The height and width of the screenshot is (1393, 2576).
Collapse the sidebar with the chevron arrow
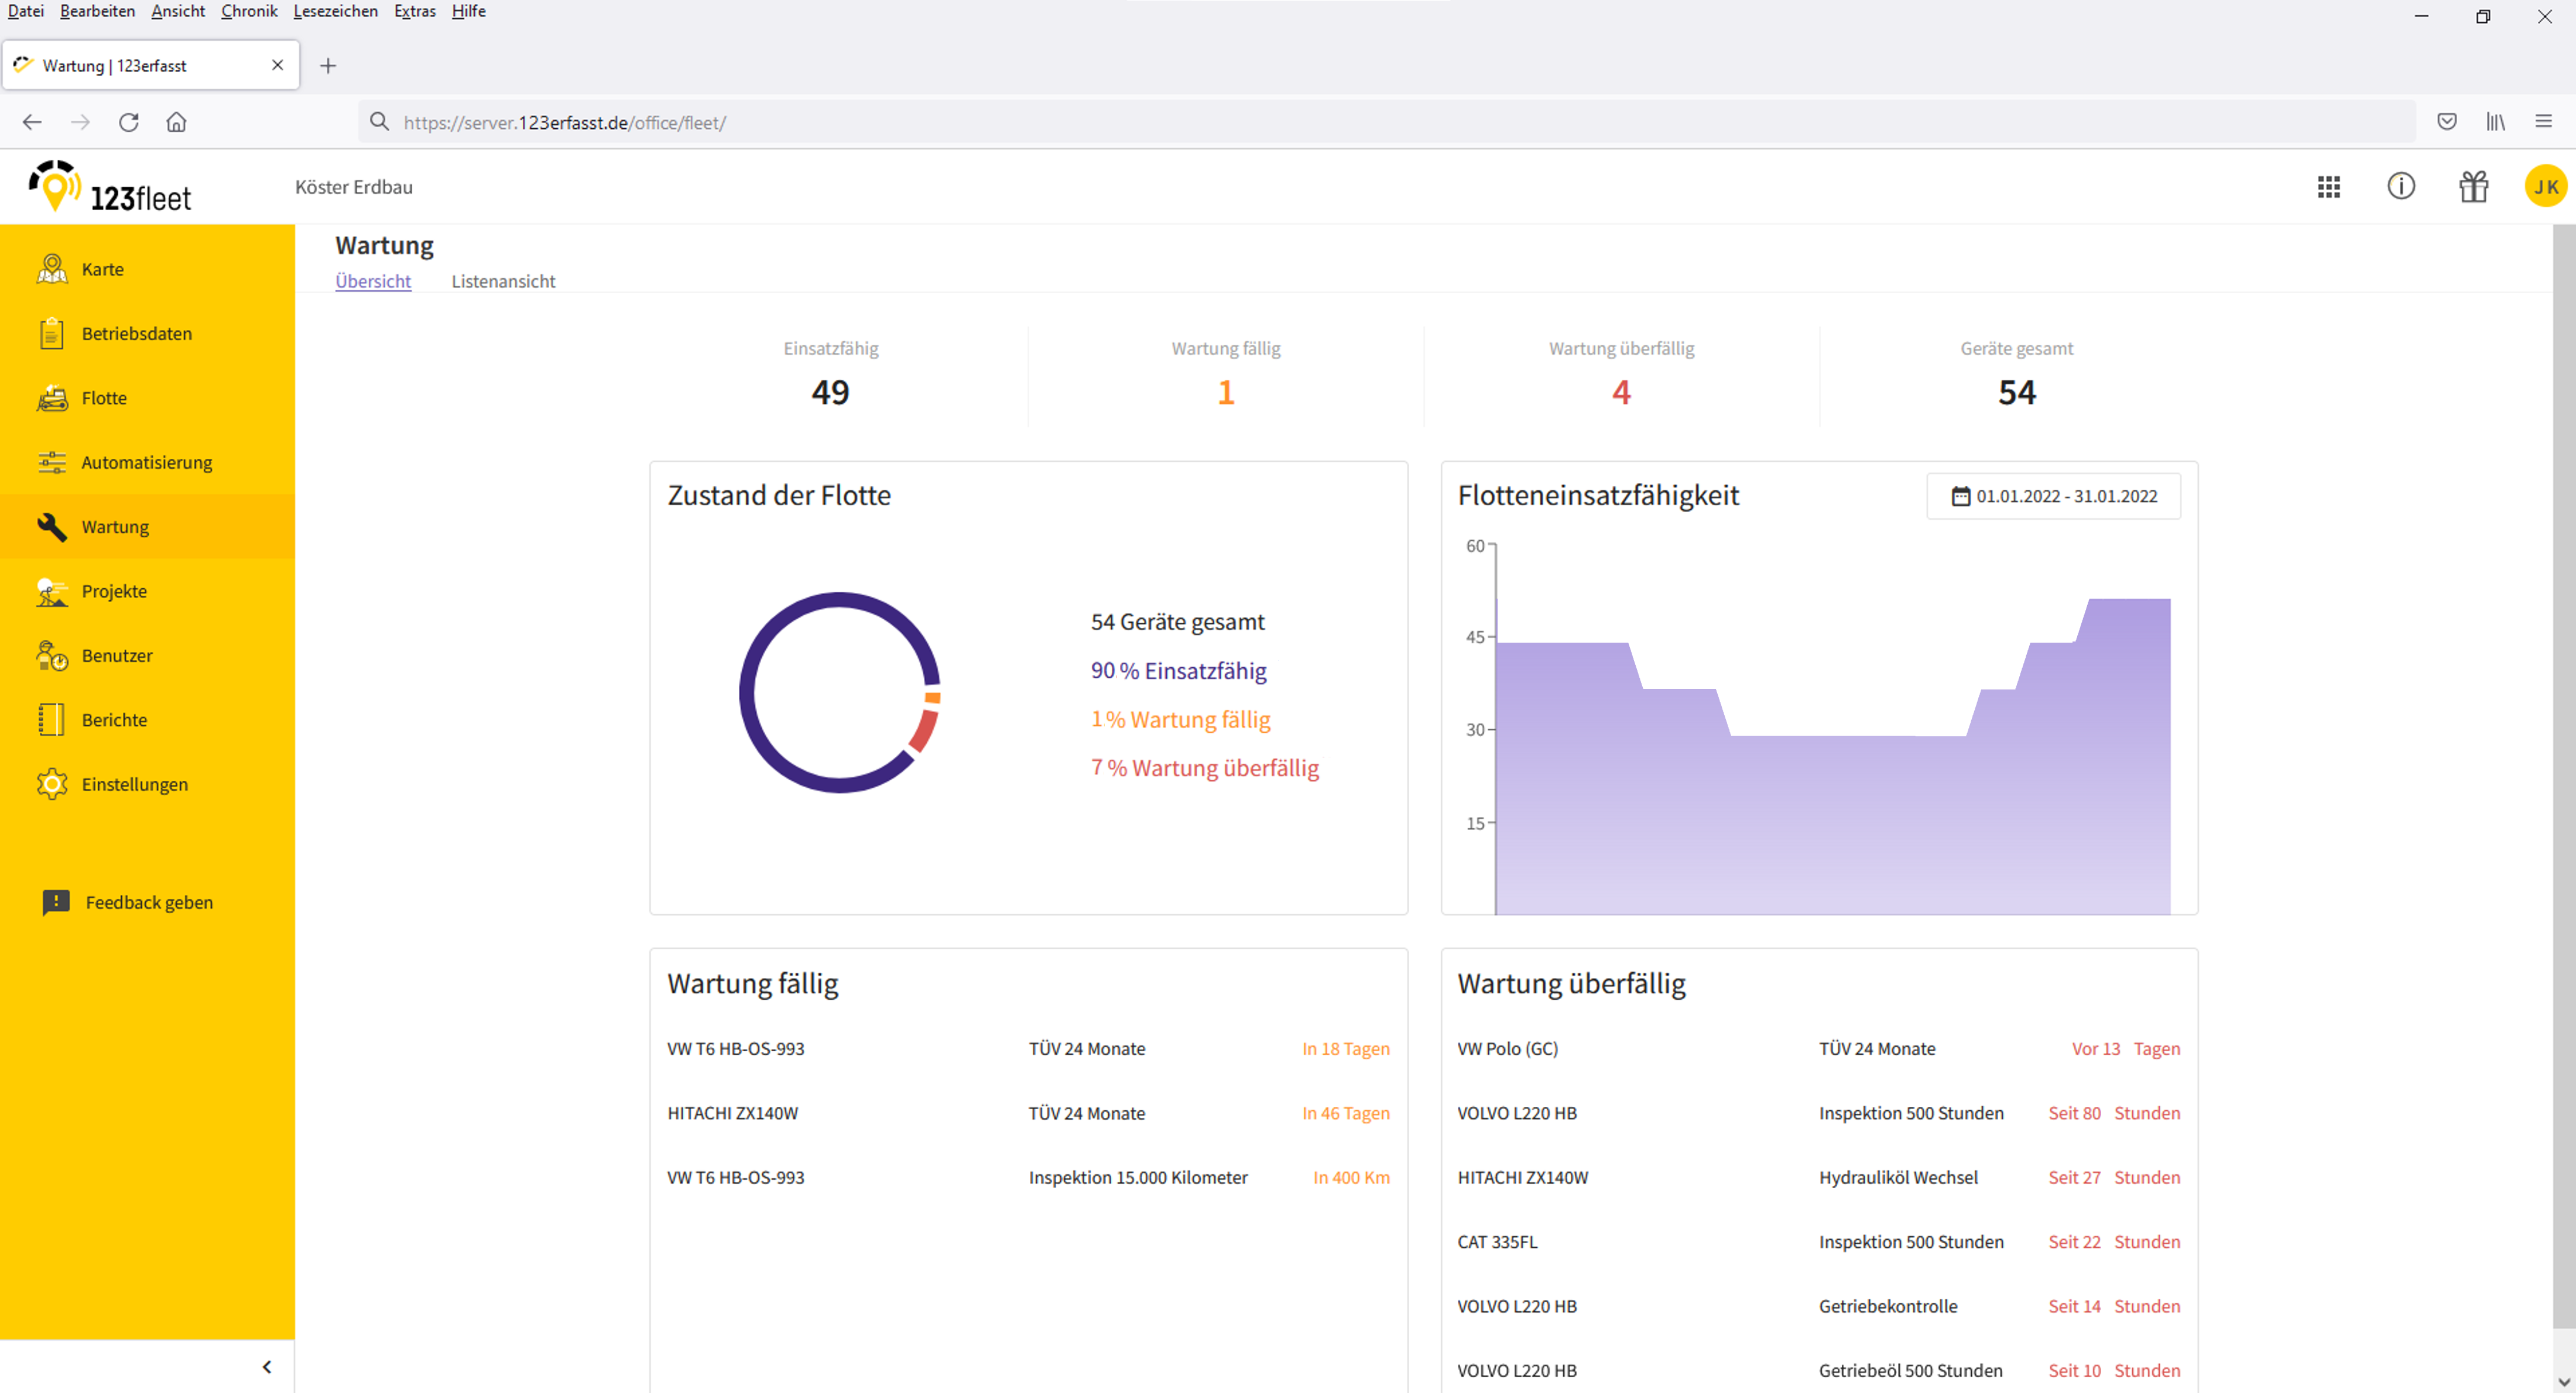[x=266, y=1367]
